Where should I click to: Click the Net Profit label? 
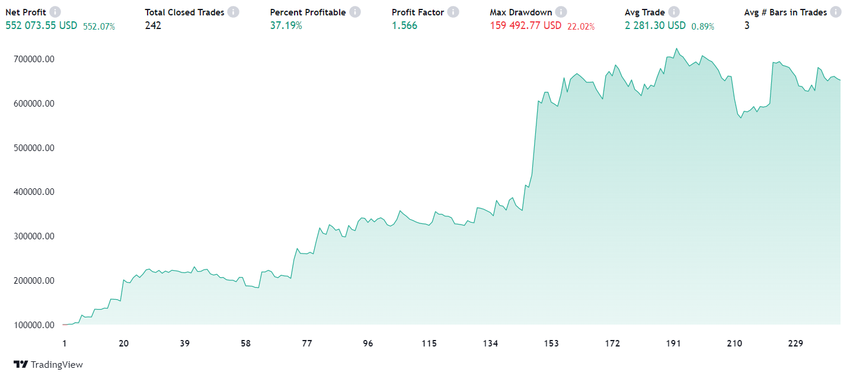[25, 12]
